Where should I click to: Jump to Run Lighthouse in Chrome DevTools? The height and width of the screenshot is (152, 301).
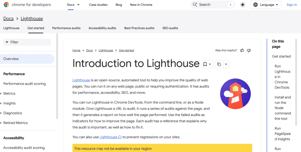coord(282,77)
